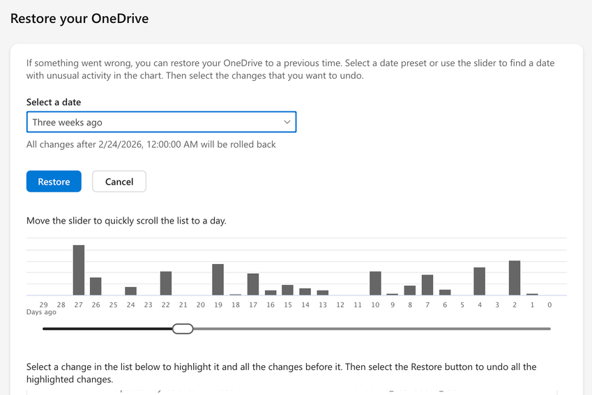
Task: Click the activity bar for day 24
Action: pos(131,291)
